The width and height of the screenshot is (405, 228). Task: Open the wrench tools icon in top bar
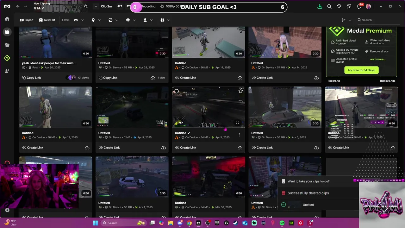coord(86,6)
